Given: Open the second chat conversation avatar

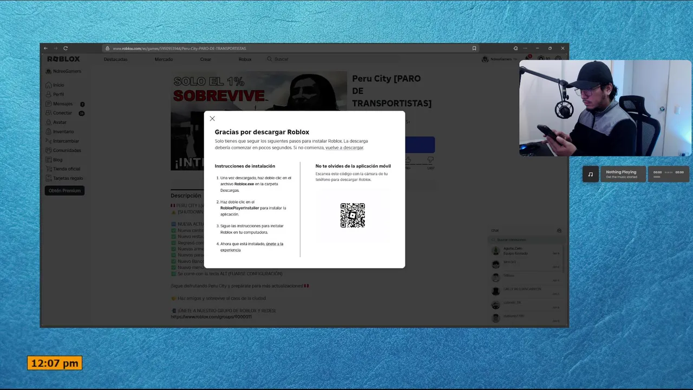Looking at the screenshot, I should [495, 264].
